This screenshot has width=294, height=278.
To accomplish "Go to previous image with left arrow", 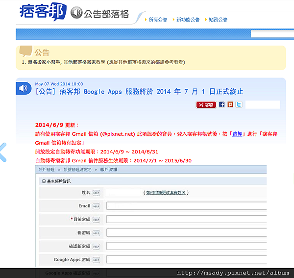I will click(x=3, y=152).
